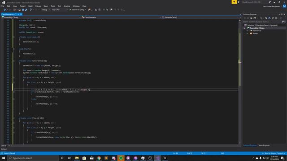Image resolution: width=287 pixels, height=161 pixels.
Task: Collapse the GenerateCave method outlining toggle
Action: point(13,61)
